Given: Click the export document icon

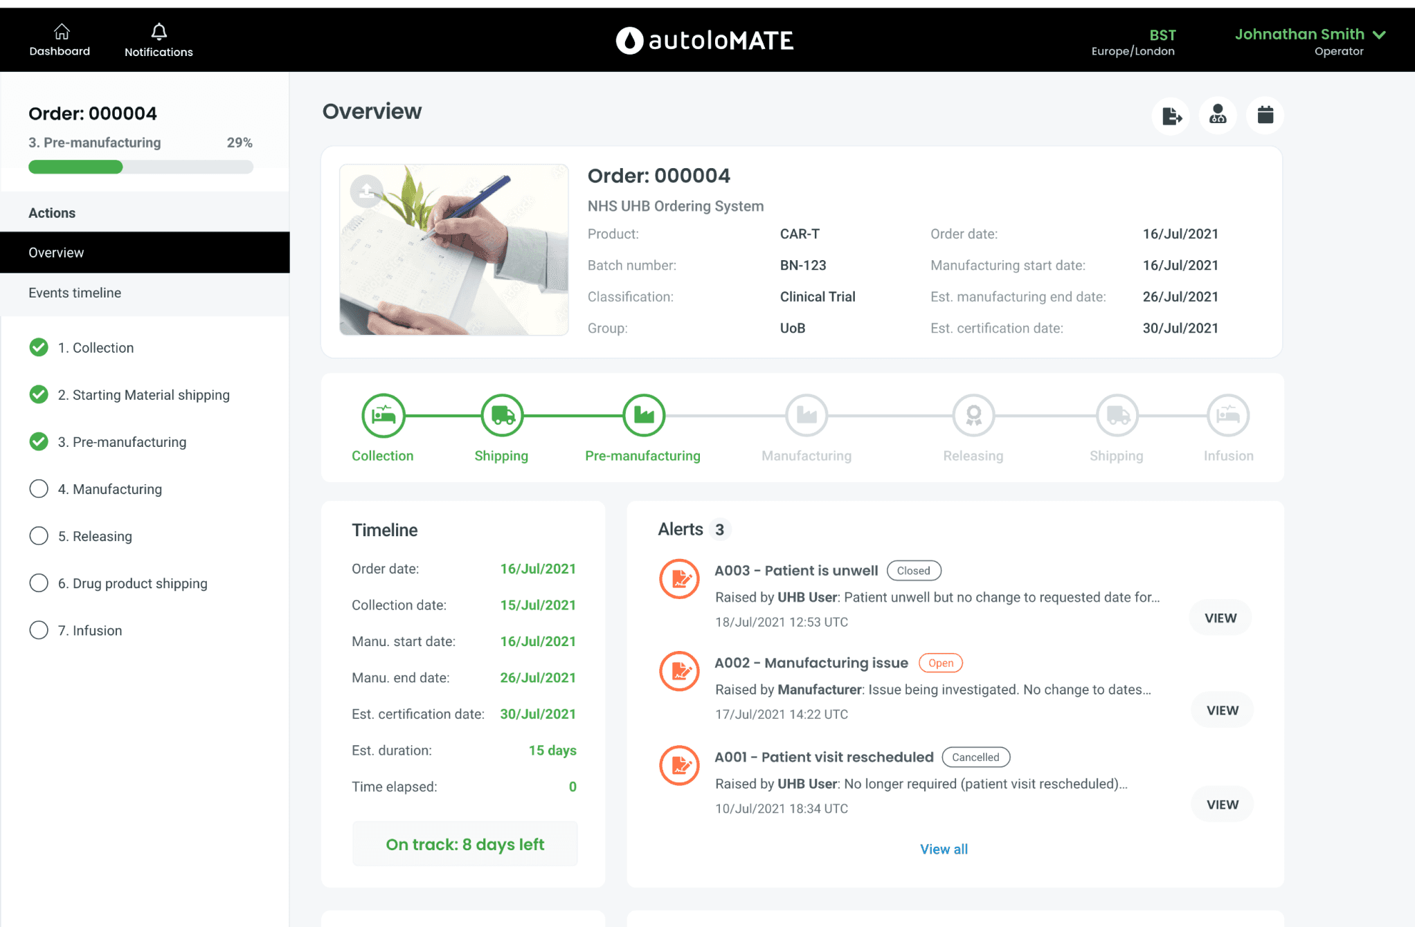Looking at the screenshot, I should pos(1171,116).
